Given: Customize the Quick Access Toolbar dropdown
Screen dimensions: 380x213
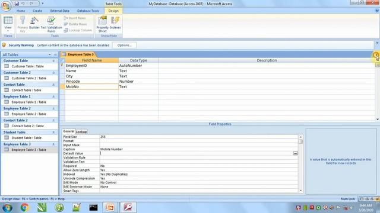Looking at the screenshot, I should (43, 4).
